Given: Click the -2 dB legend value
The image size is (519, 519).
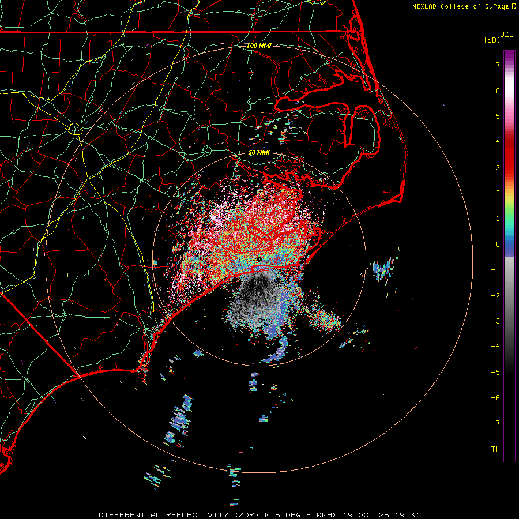Looking at the screenshot, I should coord(495,296).
